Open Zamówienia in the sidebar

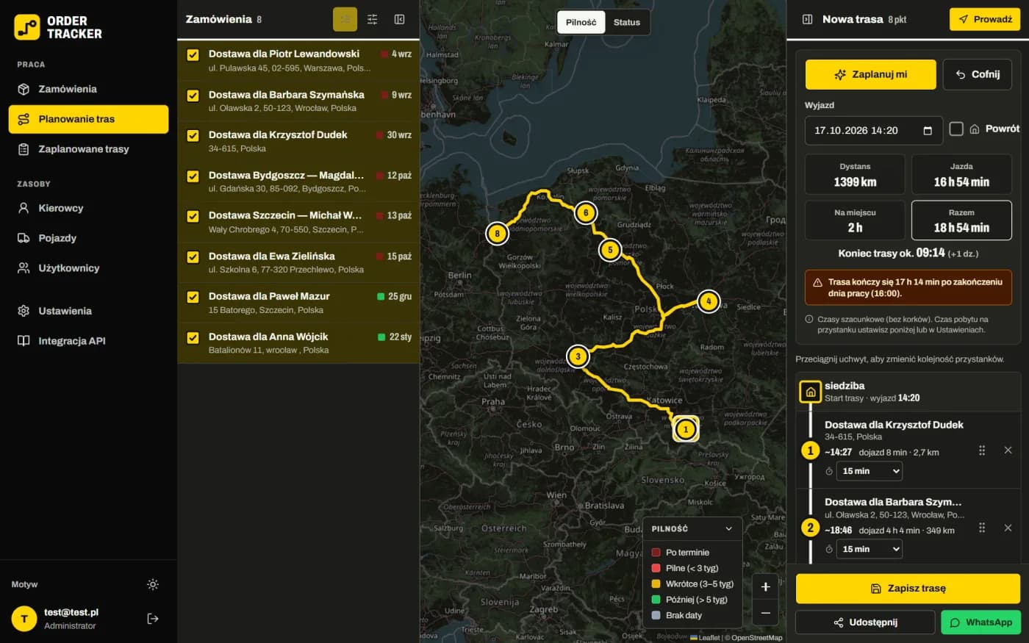tap(88, 89)
